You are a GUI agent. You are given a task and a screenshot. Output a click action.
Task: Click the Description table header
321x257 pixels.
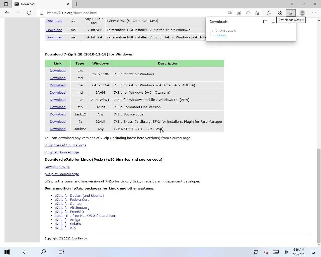[168, 63]
